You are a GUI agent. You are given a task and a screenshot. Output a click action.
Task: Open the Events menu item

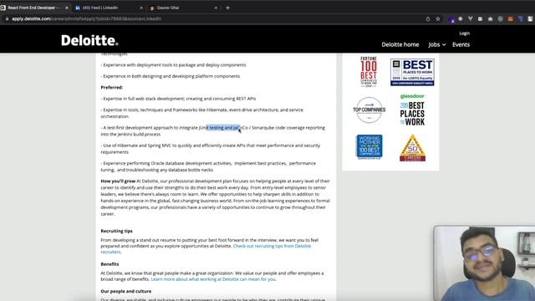tap(461, 44)
